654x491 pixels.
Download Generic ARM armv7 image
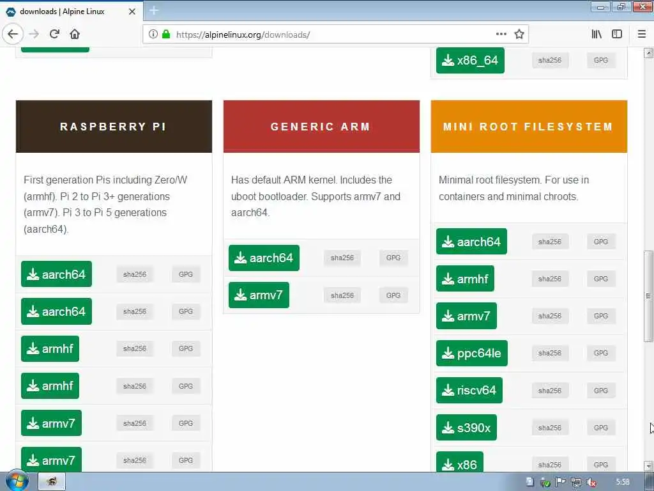259,295
